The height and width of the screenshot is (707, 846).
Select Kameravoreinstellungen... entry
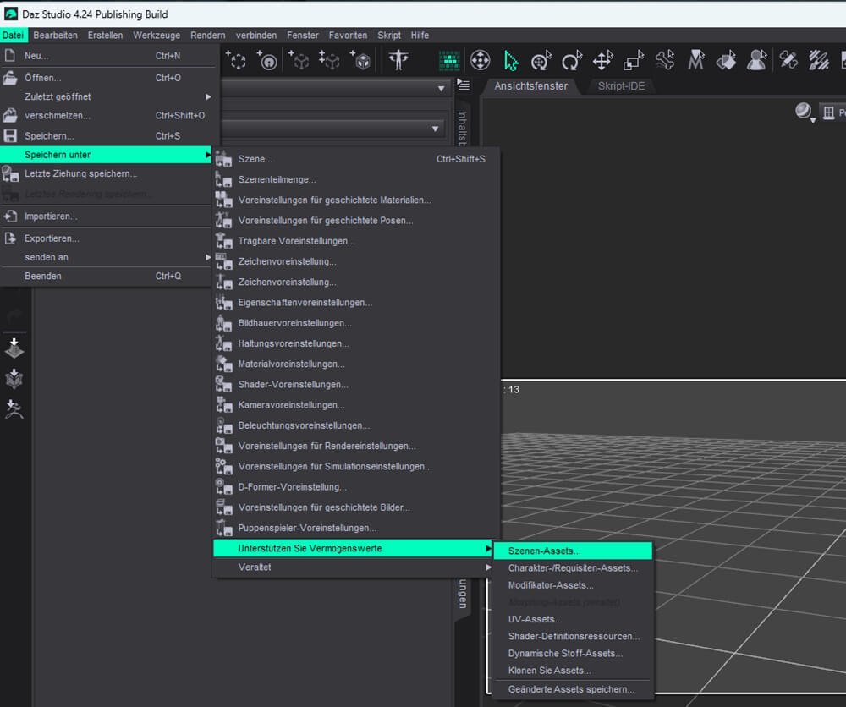353,405
